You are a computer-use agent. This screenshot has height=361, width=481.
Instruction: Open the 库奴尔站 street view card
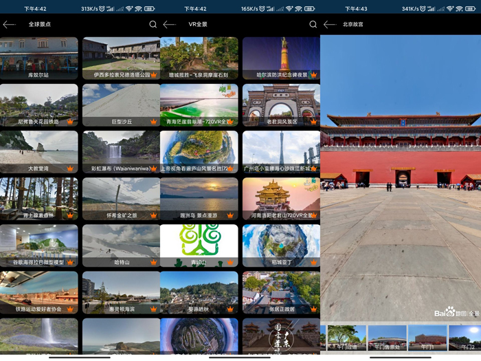click(39, 58)
